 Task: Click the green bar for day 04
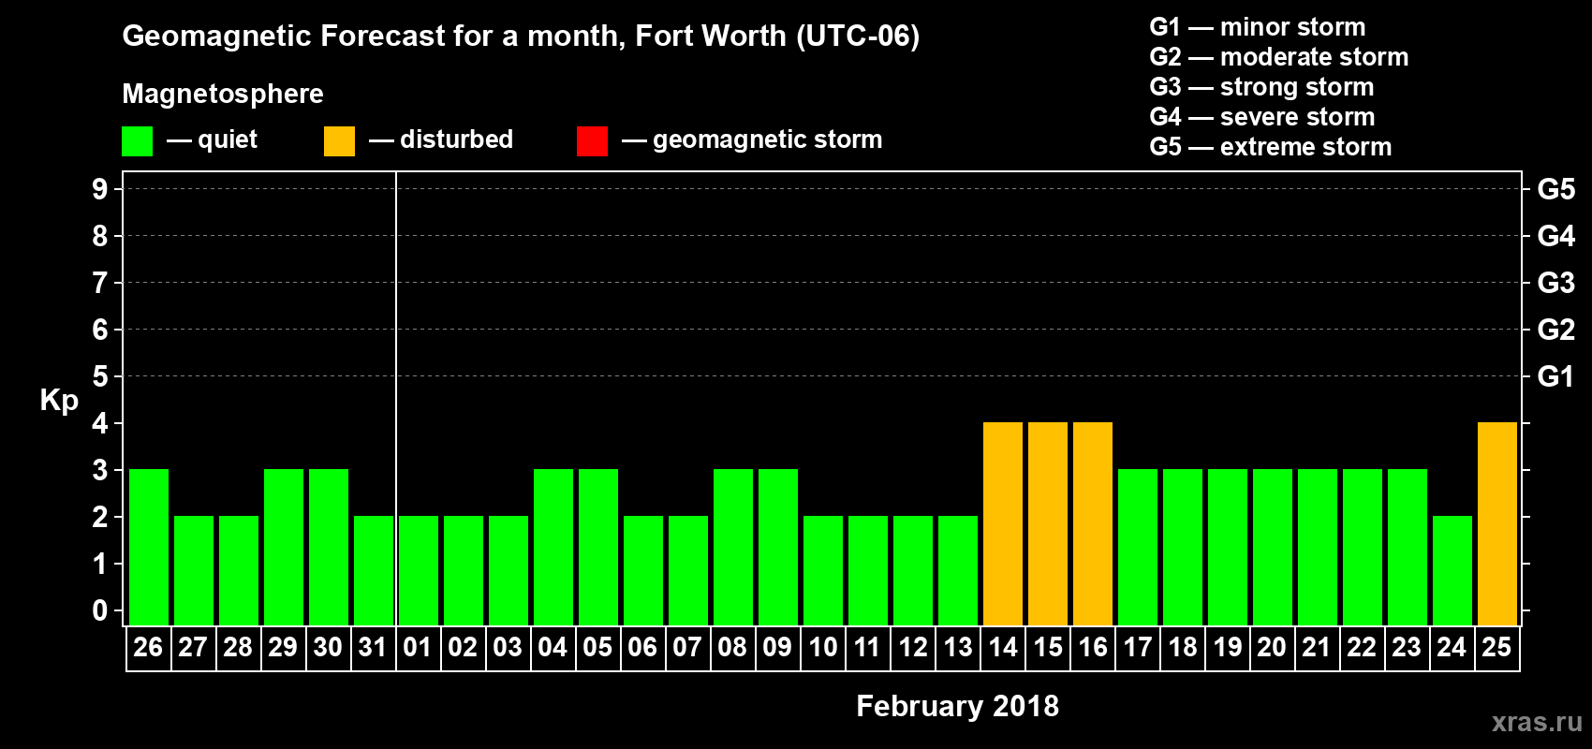(553, 547)
